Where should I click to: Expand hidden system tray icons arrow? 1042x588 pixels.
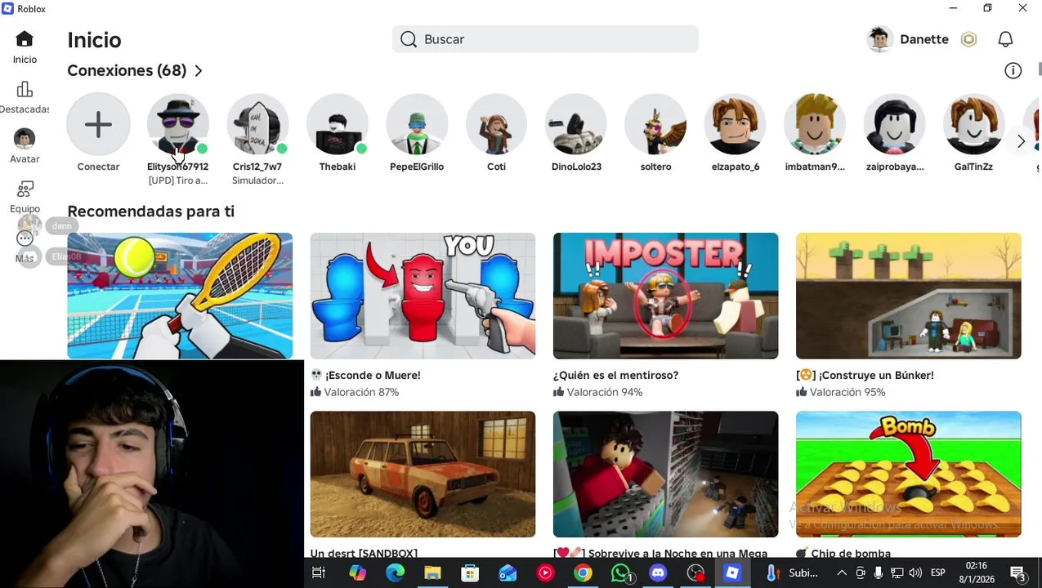tap(843, 573)
